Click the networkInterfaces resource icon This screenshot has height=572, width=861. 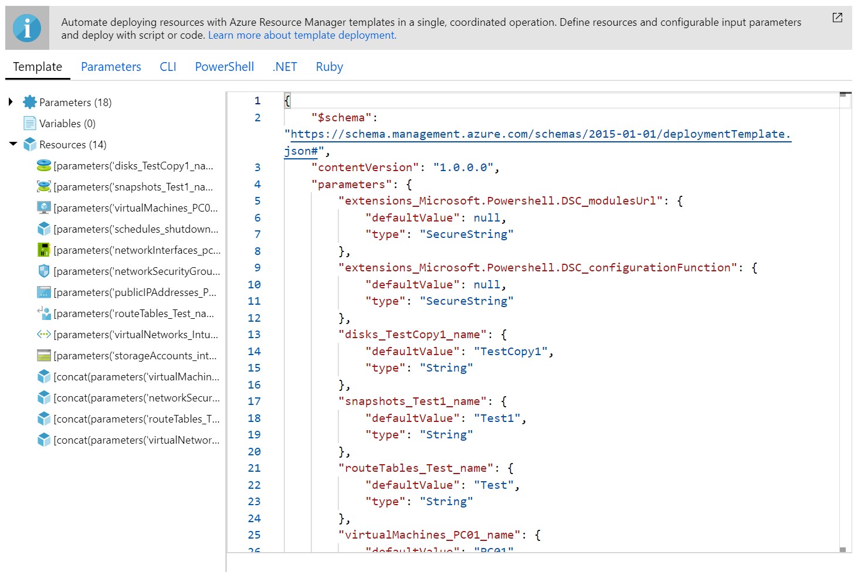[x=44, y=250]
